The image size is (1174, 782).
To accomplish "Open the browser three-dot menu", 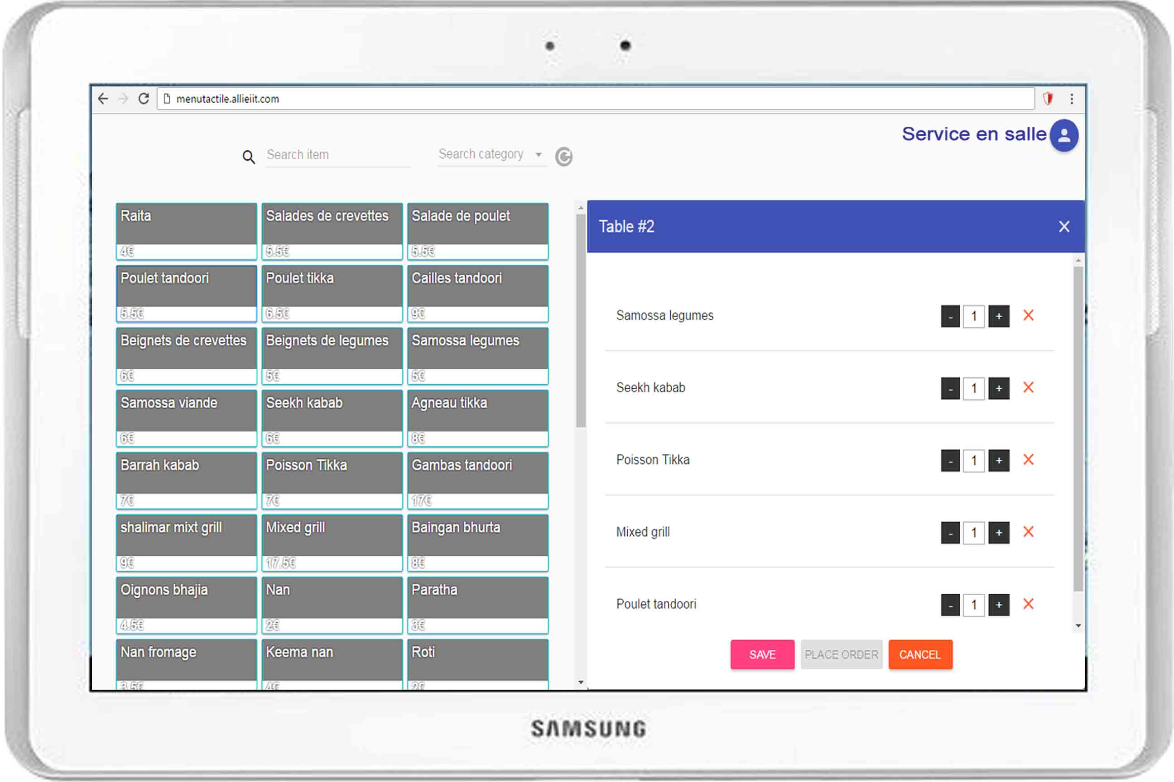I will tap(1072, 99).
